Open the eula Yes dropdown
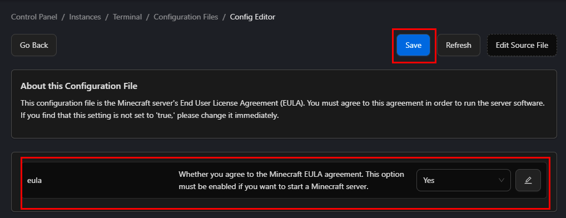566x218 pixels. pyautogui.click(x=464, y=180)
